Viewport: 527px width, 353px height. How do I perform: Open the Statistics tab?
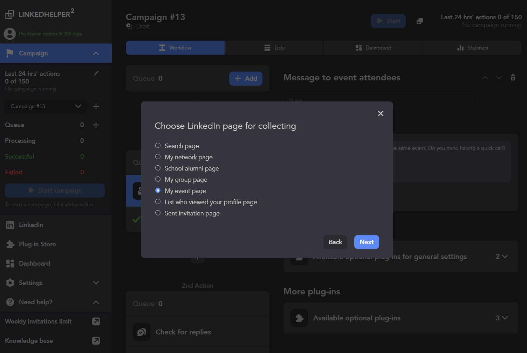[x=472, y=48]
